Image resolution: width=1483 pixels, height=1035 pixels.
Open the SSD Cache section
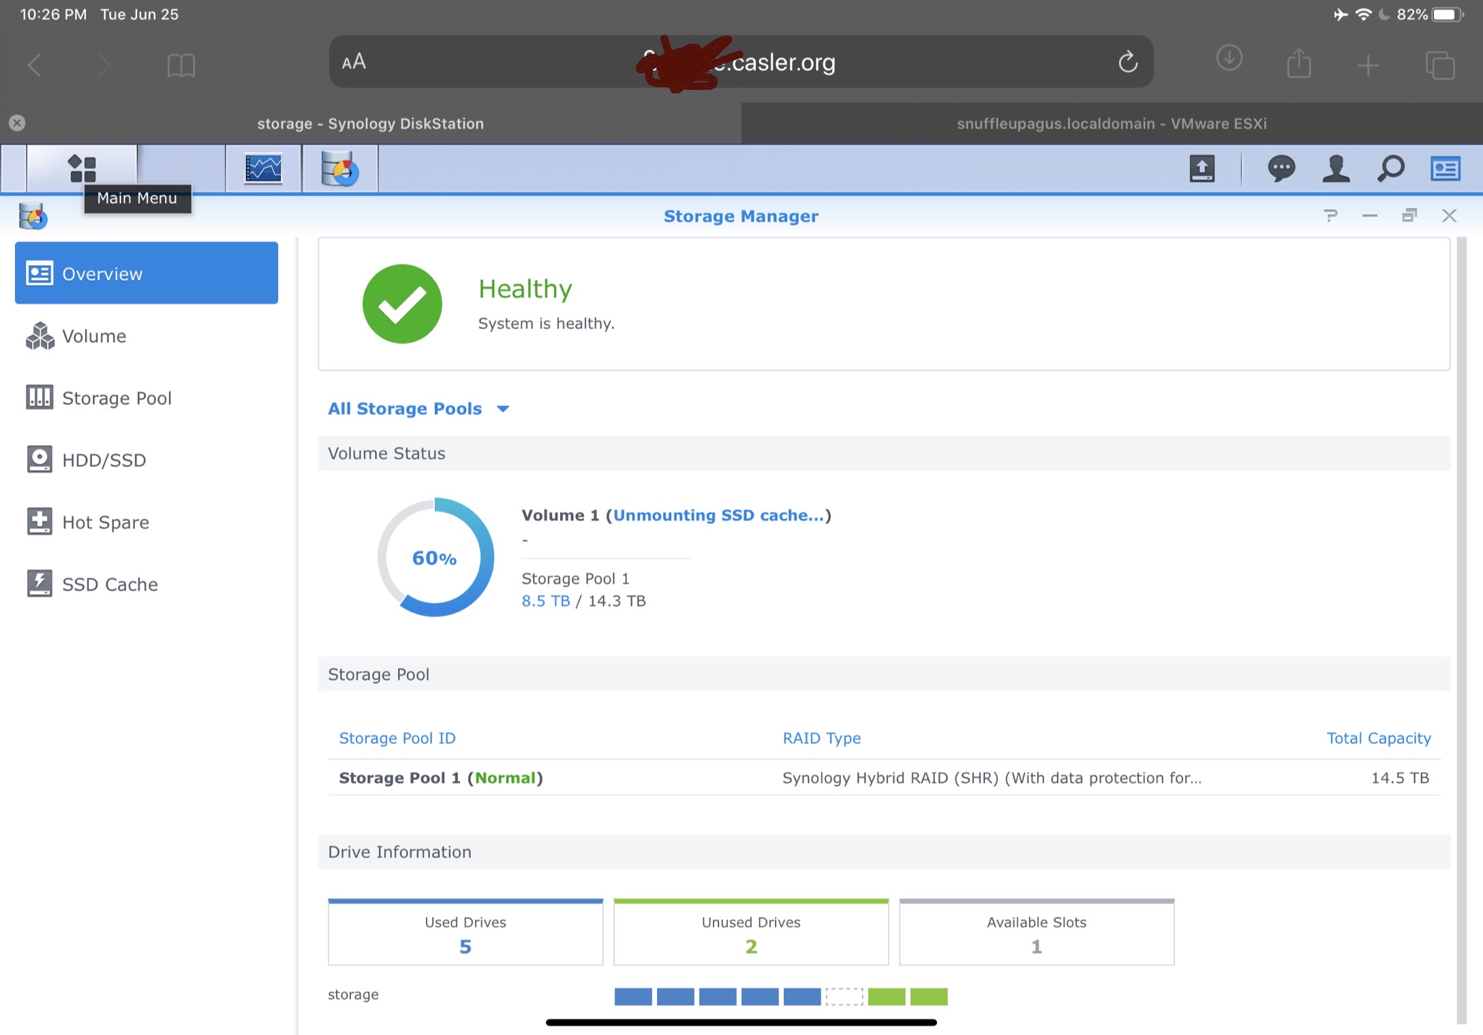(x=147, y=584)
